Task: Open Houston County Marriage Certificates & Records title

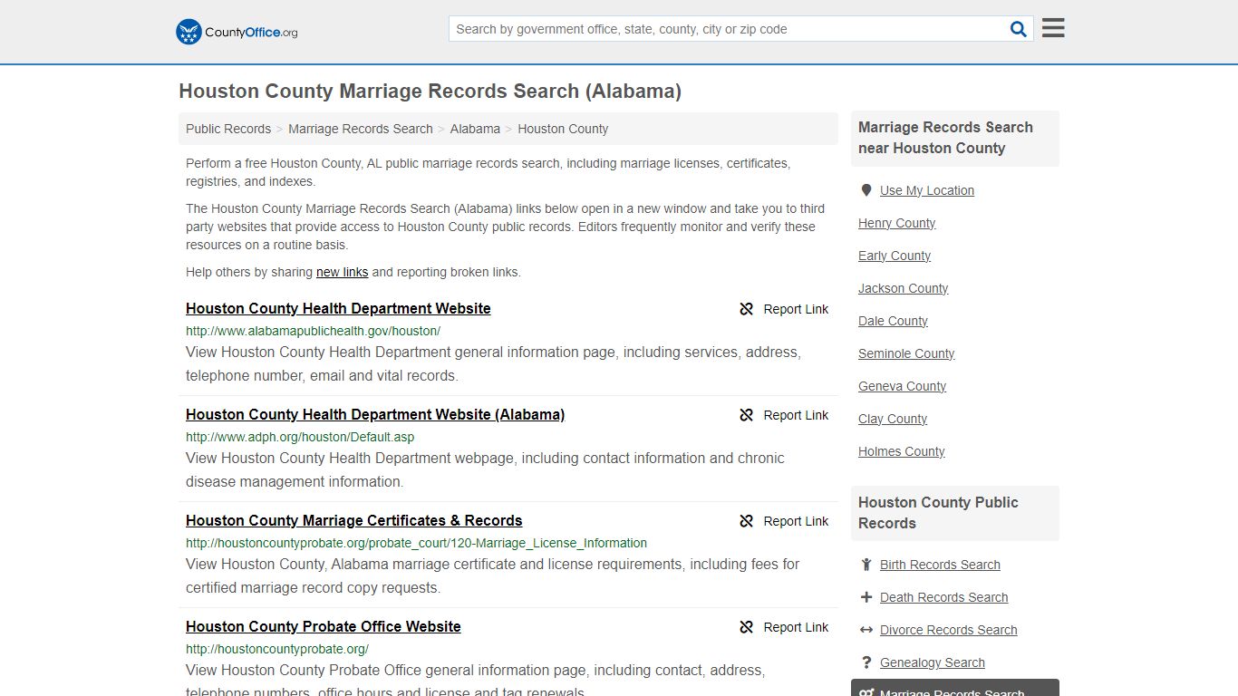Action: tap(354, 521)
